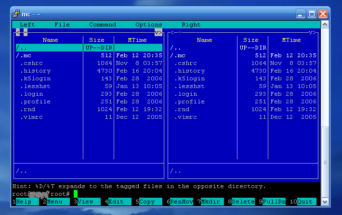
Task: Select .rnd in the left panel
Action: [x=89, y=109]
